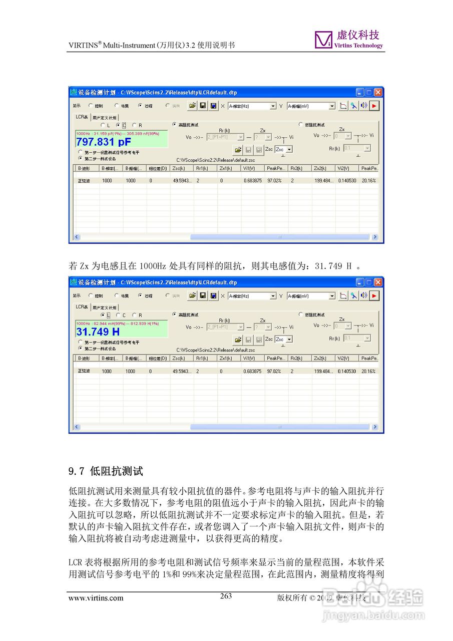Switch to the 用户定义计划 tab
This screenshot has width=453, height=641.
click(x=105, y=117)
